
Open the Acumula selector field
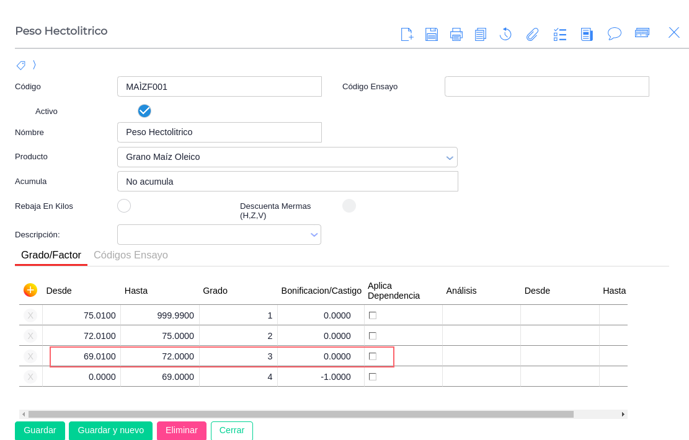(287, 182)
